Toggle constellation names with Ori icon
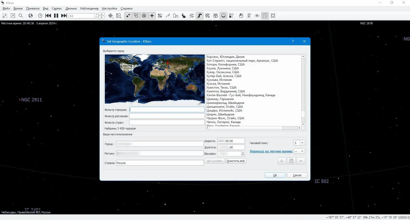The height and width of the screenshot is (220, 410). (176, 16)
